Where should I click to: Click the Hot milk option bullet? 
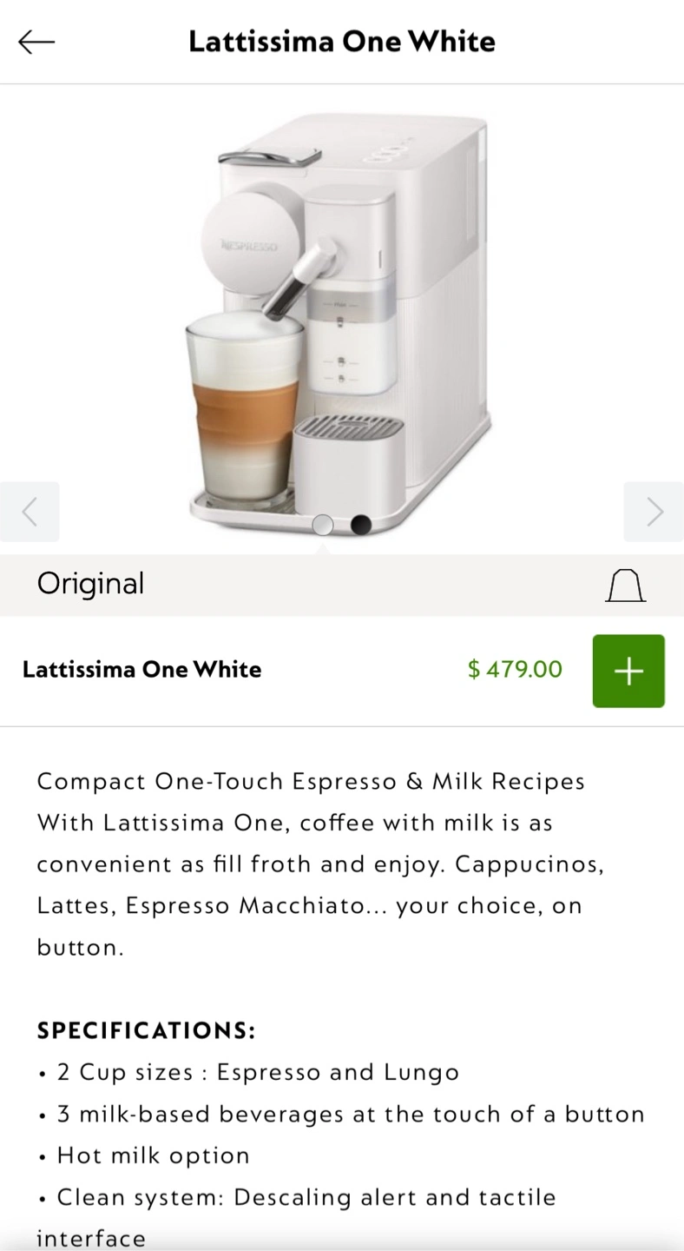click(x=144, y=1156)
